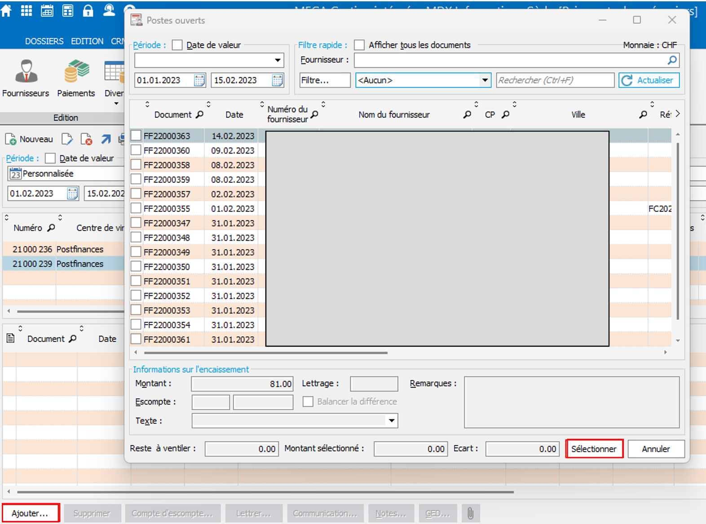Click the delete document icon with red mark
The image size is (706, 524).
(x=86, y=139)
